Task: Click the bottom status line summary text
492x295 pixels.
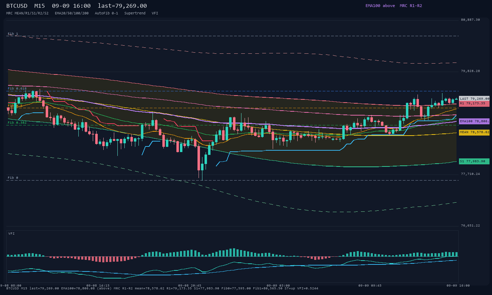Action: pyautogui.click(x=162, y=288)
